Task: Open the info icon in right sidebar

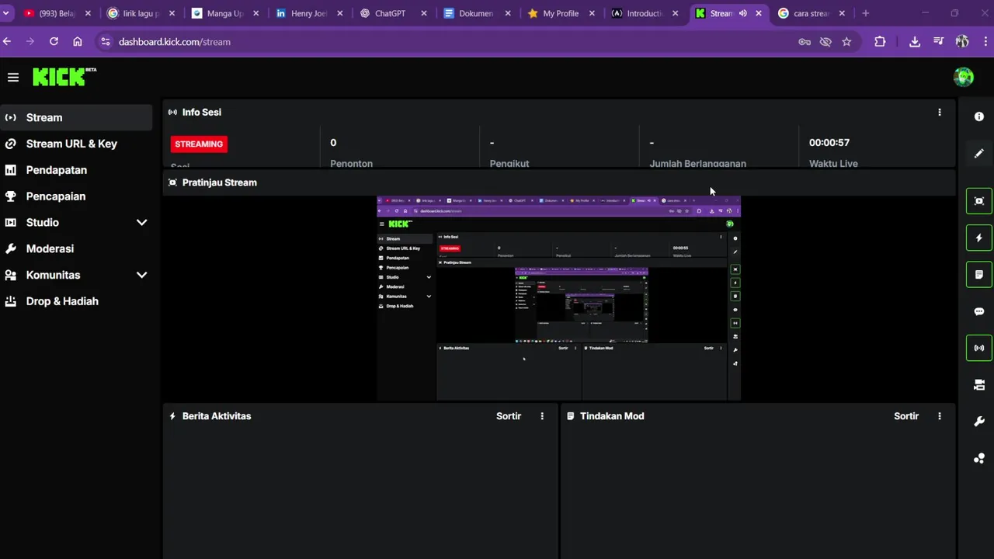Action: (979, 116)
